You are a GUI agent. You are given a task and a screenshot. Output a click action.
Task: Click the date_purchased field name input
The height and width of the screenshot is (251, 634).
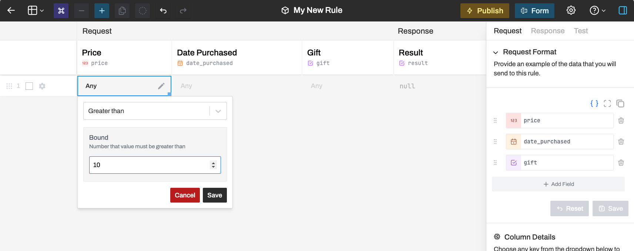(567, 142)
